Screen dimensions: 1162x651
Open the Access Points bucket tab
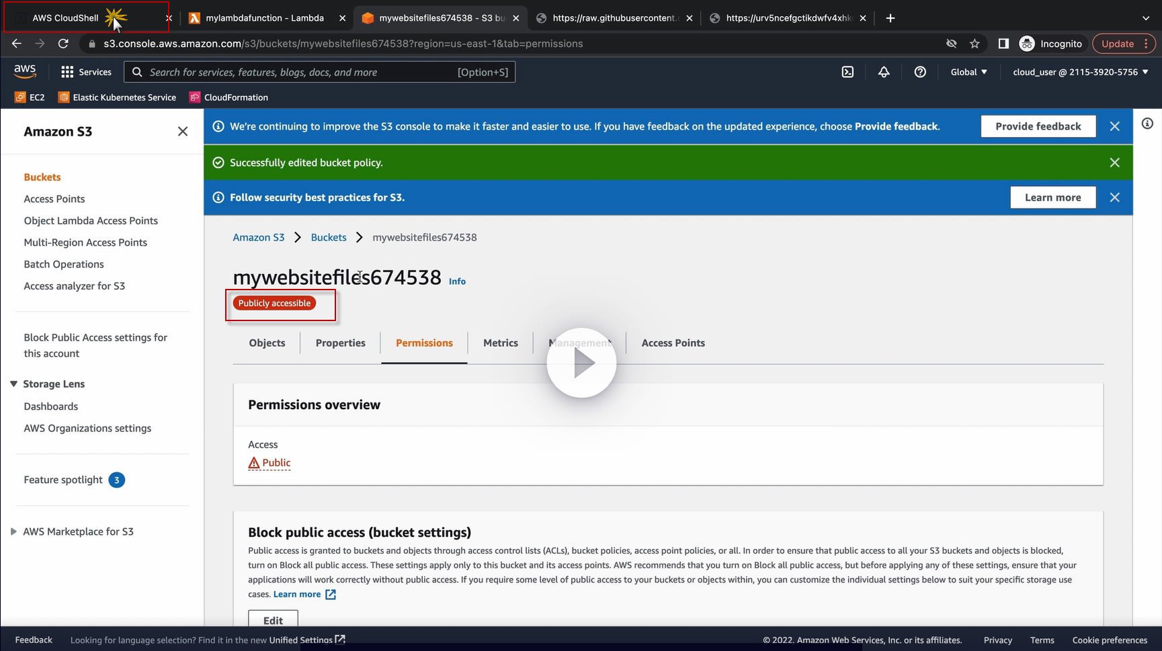tap(673, 343)
